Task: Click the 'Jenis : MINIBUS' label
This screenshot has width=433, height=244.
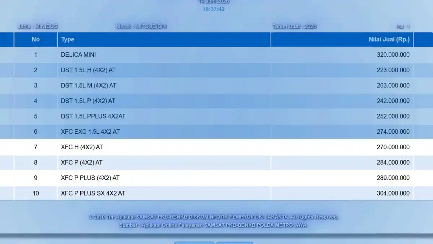Action: (x=38, y=26)
